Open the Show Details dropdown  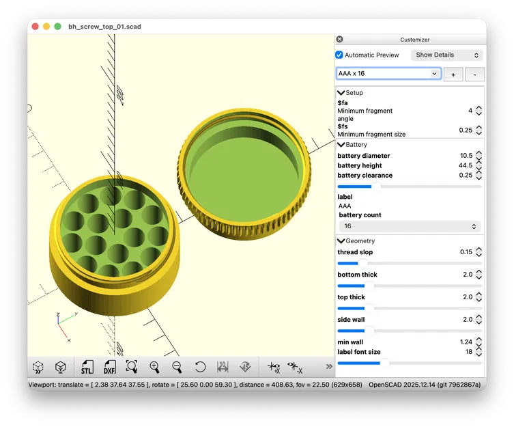[x=447, y=55]
